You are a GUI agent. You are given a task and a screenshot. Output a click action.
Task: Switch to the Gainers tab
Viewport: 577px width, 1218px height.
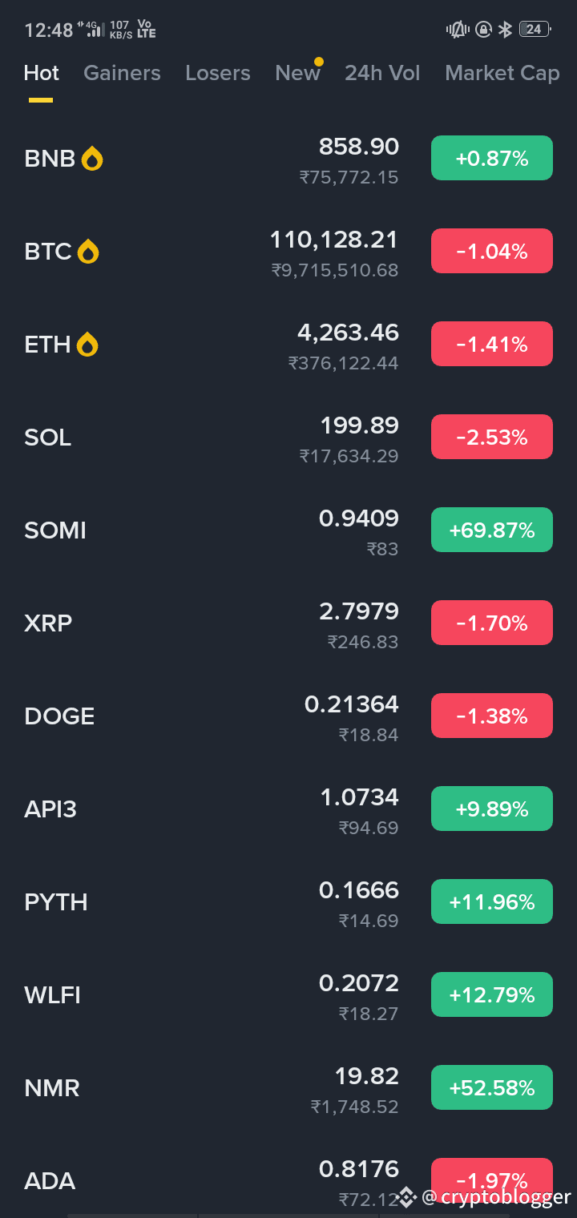click(122, 73)
